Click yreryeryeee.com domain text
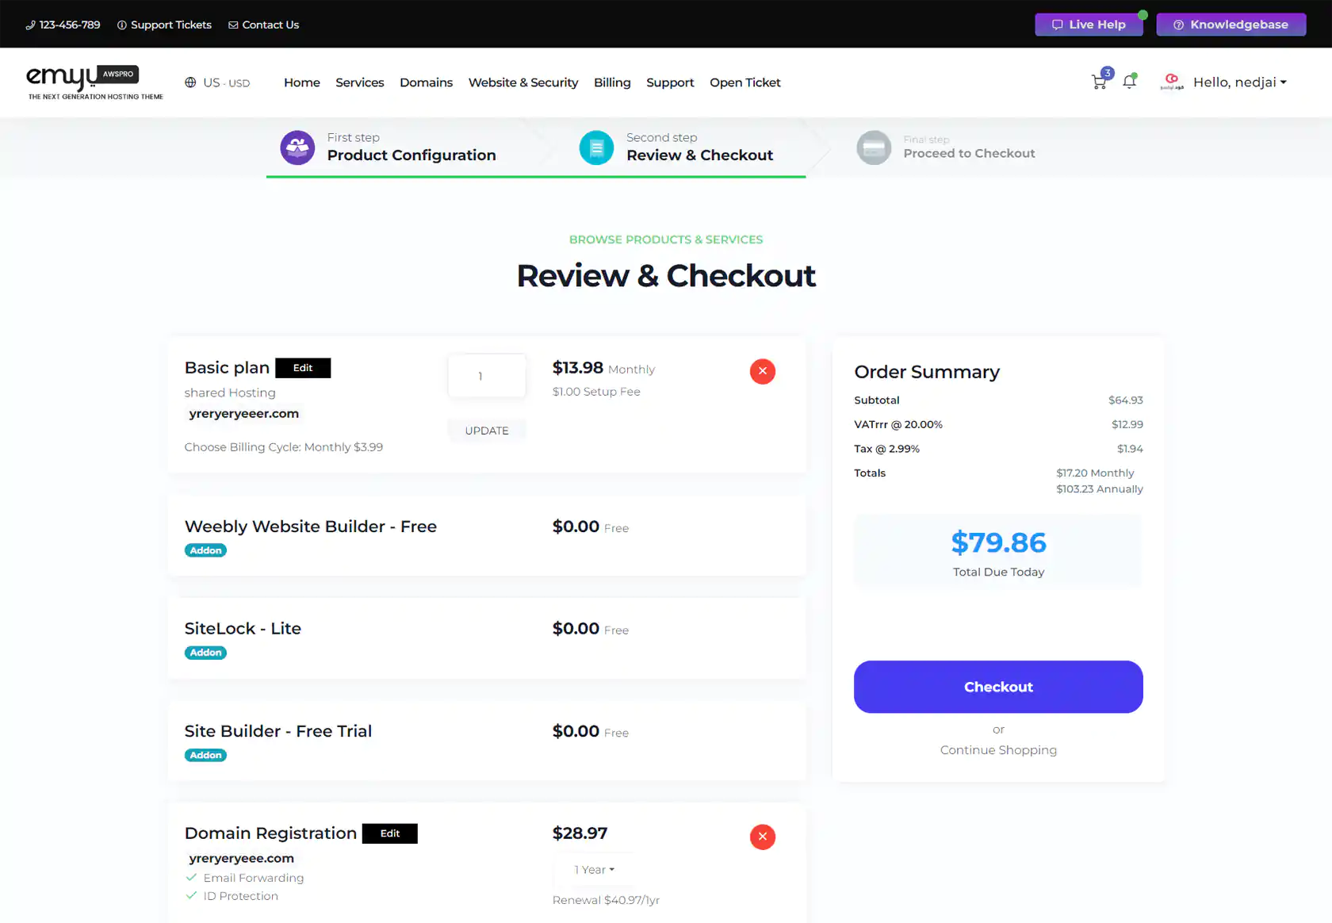Viewport: 1332px width, 923px height. pos(241,858)
